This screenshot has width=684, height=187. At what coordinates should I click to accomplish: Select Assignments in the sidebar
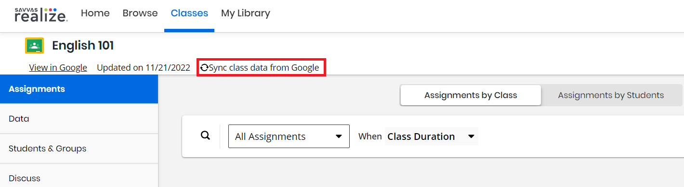pyautogui.click(x=79, y=89)
